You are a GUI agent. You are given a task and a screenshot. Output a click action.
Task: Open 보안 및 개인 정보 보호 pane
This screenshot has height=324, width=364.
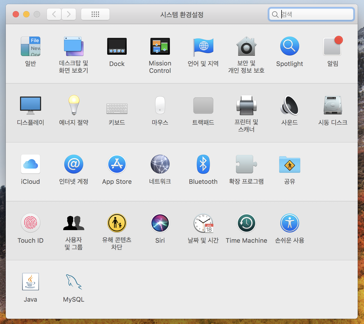(247, 46)
